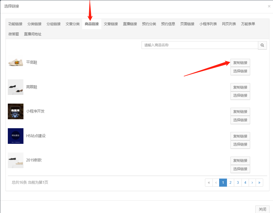273x213 pixels.
Task: Choose 选择链接 for H5站点建设
Action: click(240, 144)
